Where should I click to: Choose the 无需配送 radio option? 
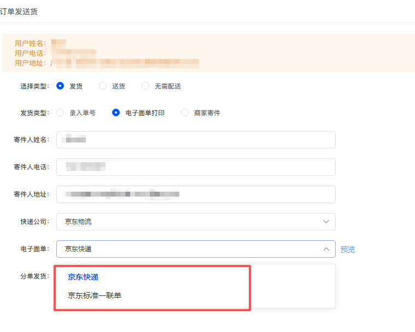(145, 86)
